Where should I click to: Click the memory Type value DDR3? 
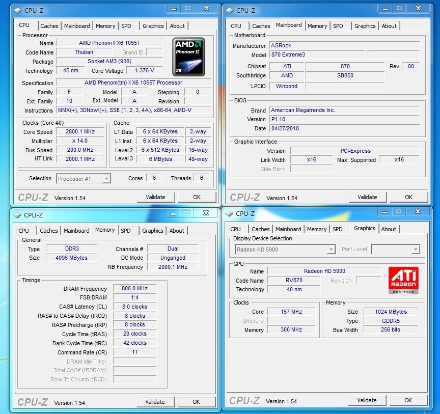point(72,249)
